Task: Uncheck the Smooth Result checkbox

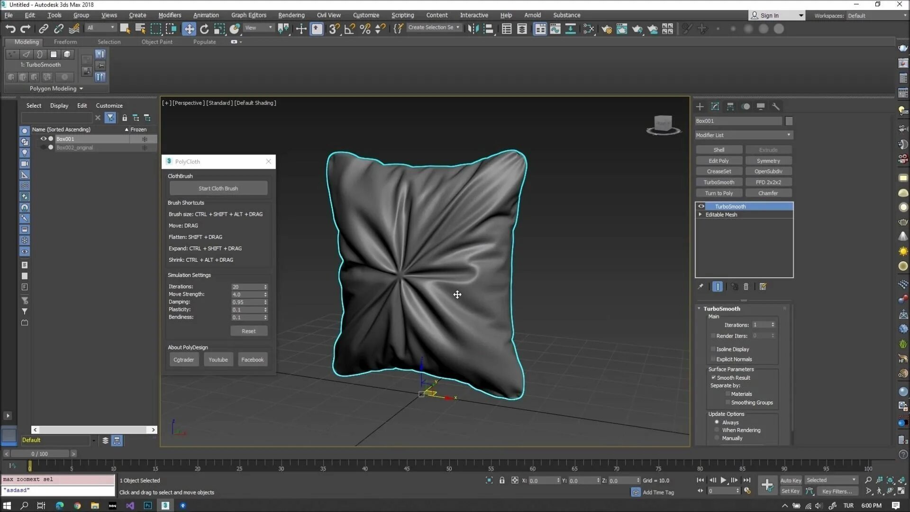Action: pyautogui.click(x=713, y=378)
